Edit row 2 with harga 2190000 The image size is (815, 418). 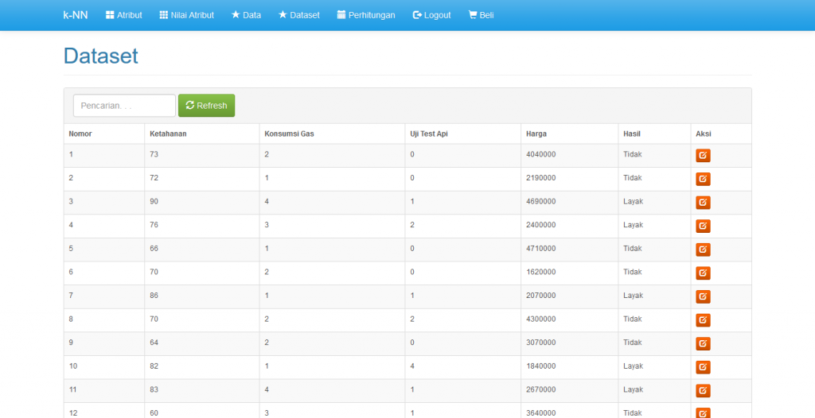tap(703, 179)
